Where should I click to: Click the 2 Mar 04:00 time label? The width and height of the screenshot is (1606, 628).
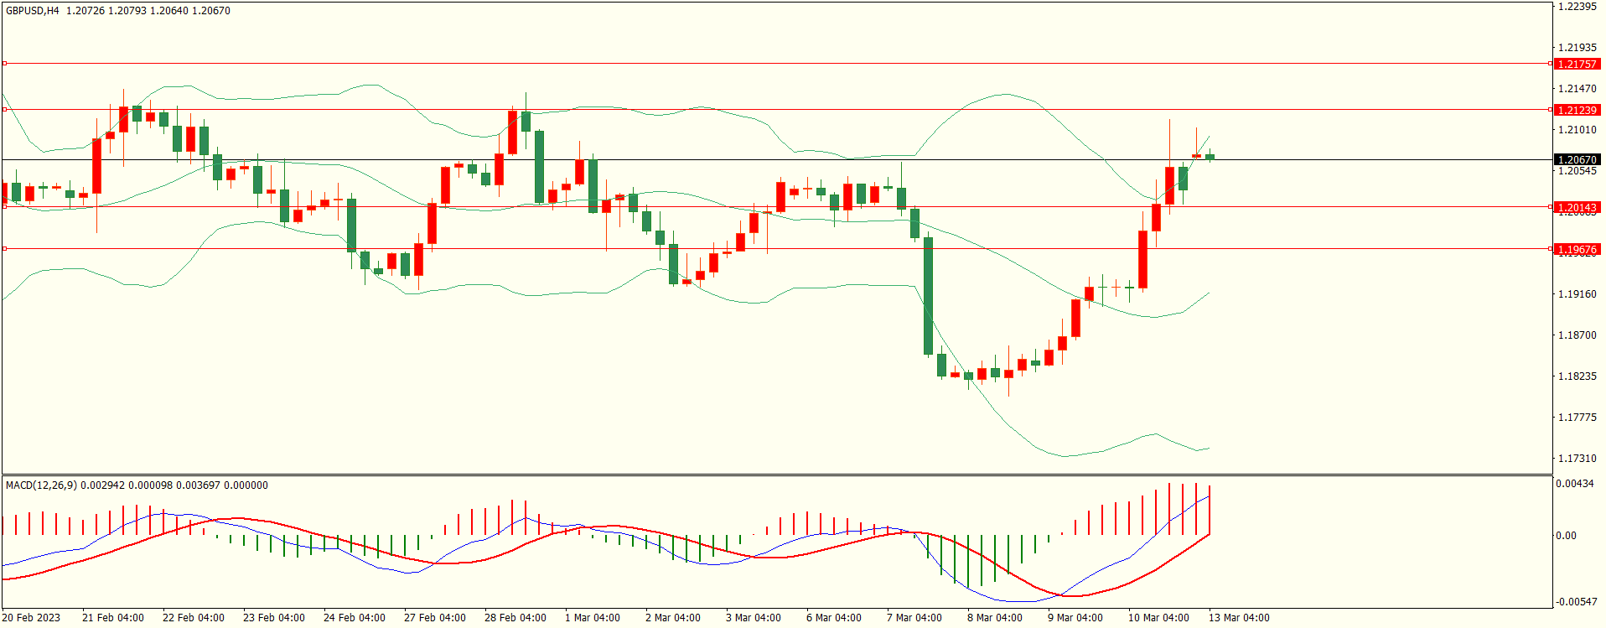click(673, 618)
